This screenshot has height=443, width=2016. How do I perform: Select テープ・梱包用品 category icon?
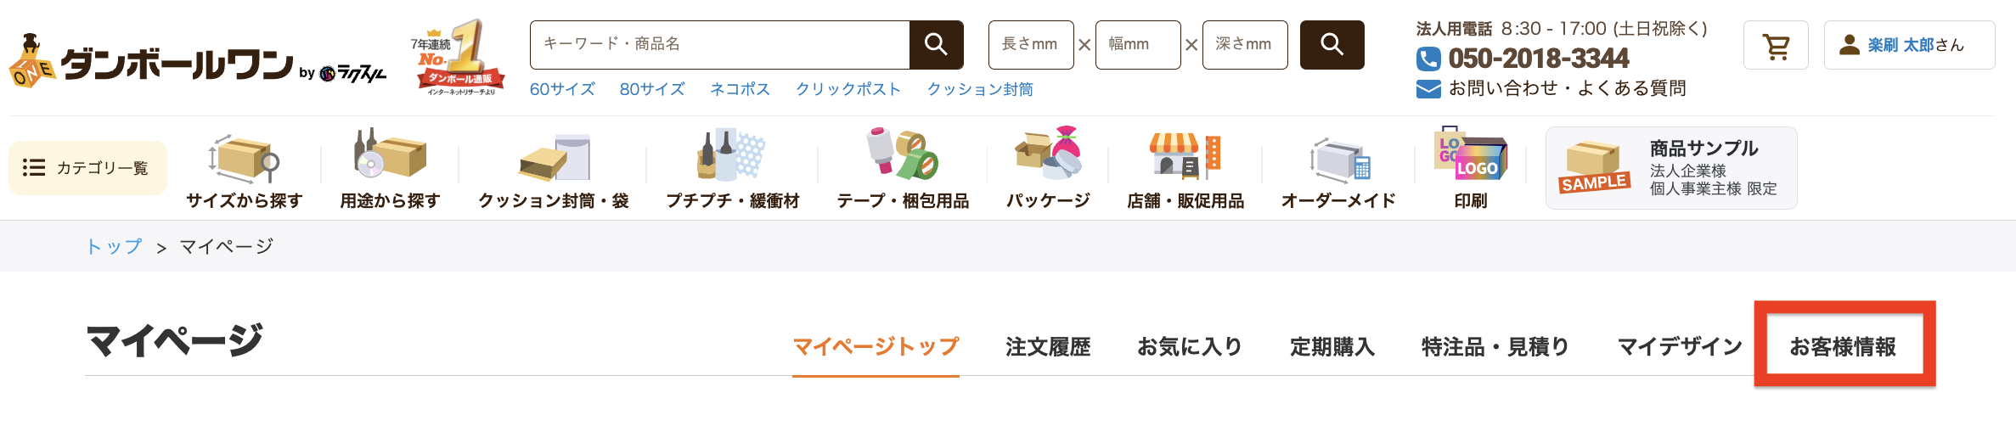(x=903, y=154)
